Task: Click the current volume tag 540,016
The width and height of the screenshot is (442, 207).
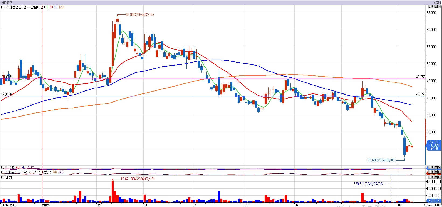Action: coord(434,201)
